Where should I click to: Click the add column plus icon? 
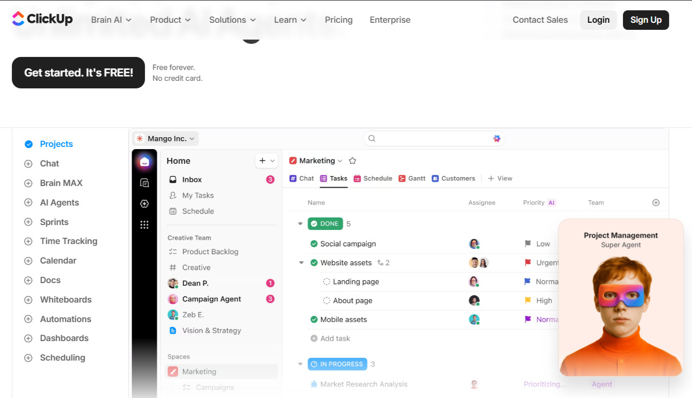click(x=656, y=202)
